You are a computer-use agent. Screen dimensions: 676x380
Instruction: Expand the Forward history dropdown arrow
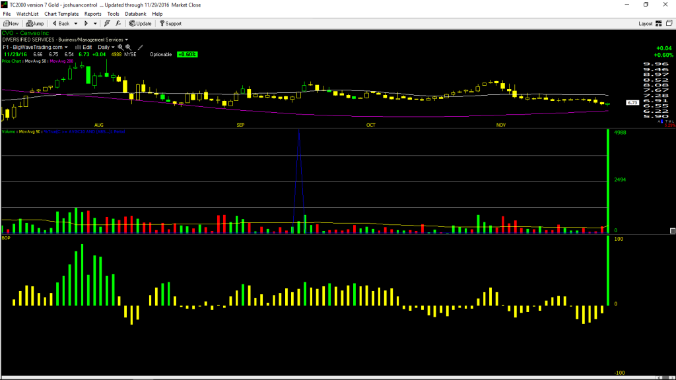[x=95, y=24]
